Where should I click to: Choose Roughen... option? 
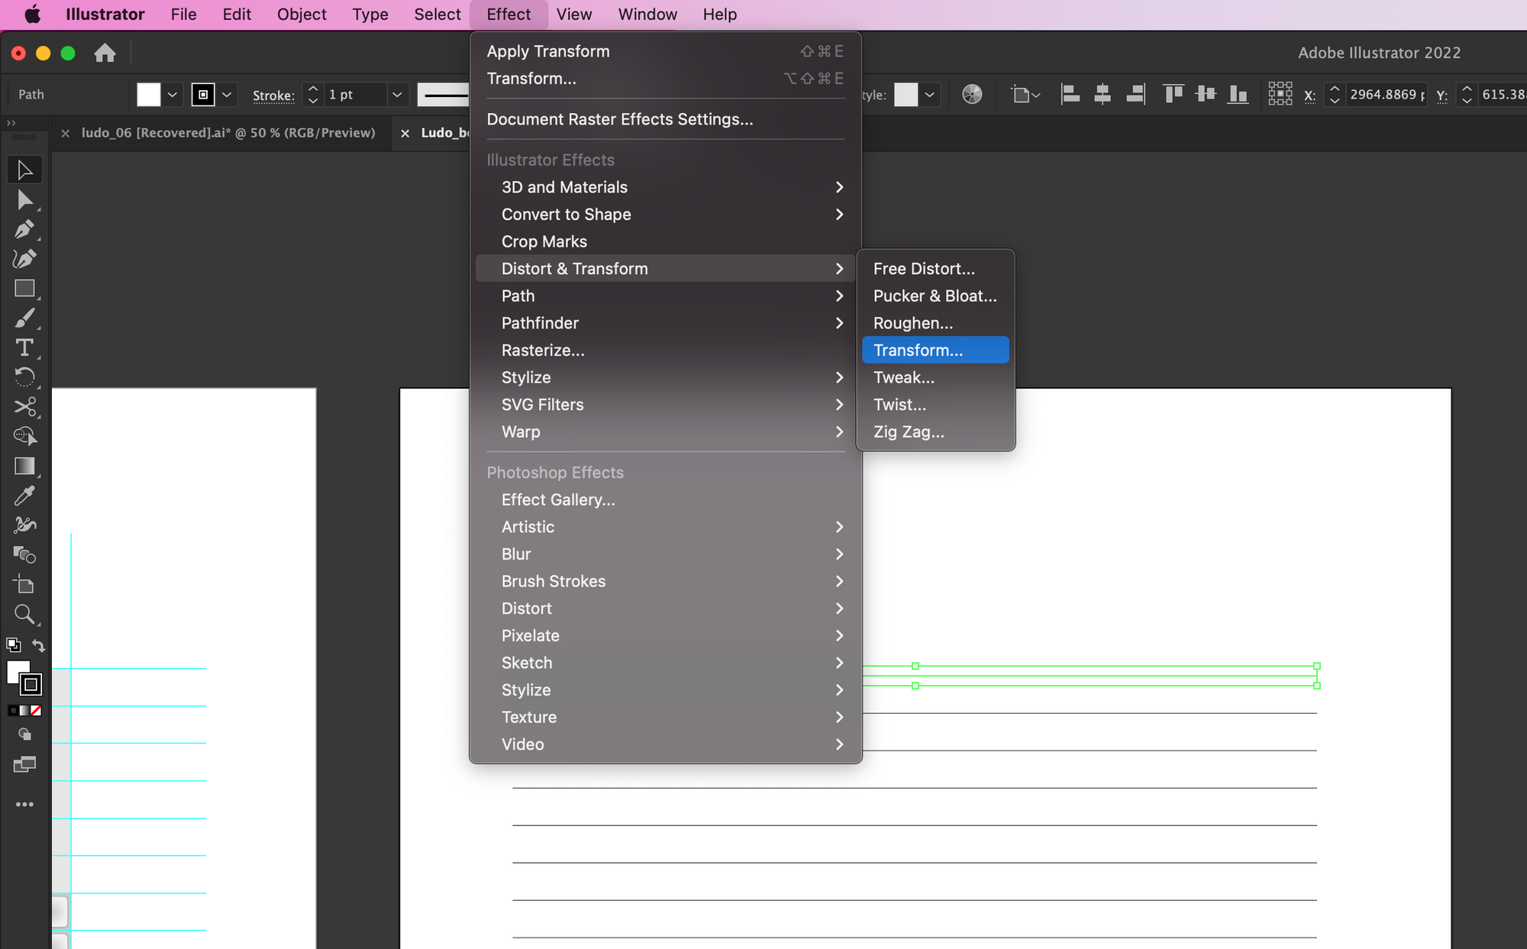coord(935,323)
